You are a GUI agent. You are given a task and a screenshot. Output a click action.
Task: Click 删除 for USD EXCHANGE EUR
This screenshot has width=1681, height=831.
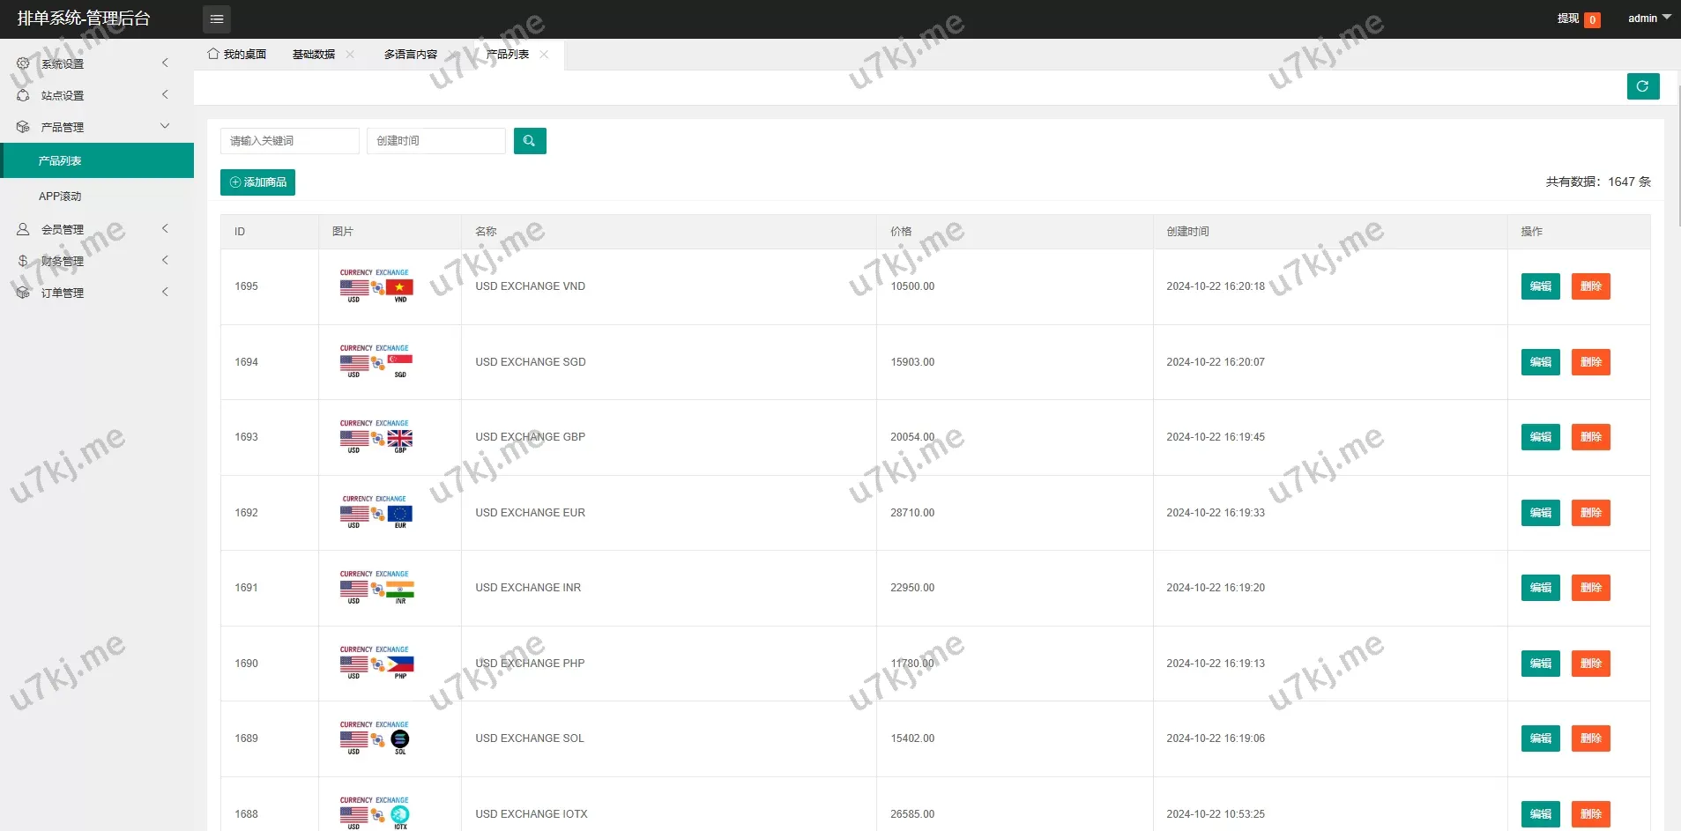[x=1590, y=513]
